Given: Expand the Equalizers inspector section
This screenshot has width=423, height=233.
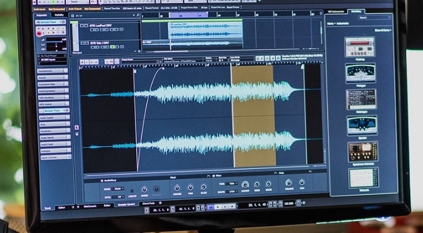Looking at the screenshot, I should click(x=55, y=131).
